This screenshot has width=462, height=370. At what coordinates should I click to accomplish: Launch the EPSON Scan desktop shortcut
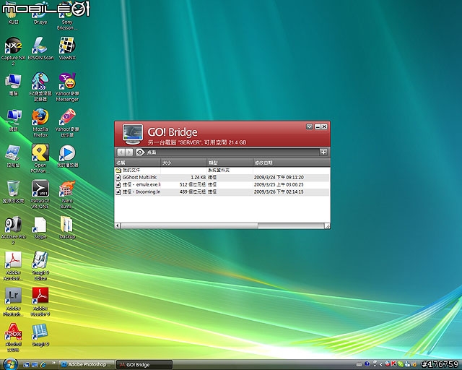coord(40,48)
